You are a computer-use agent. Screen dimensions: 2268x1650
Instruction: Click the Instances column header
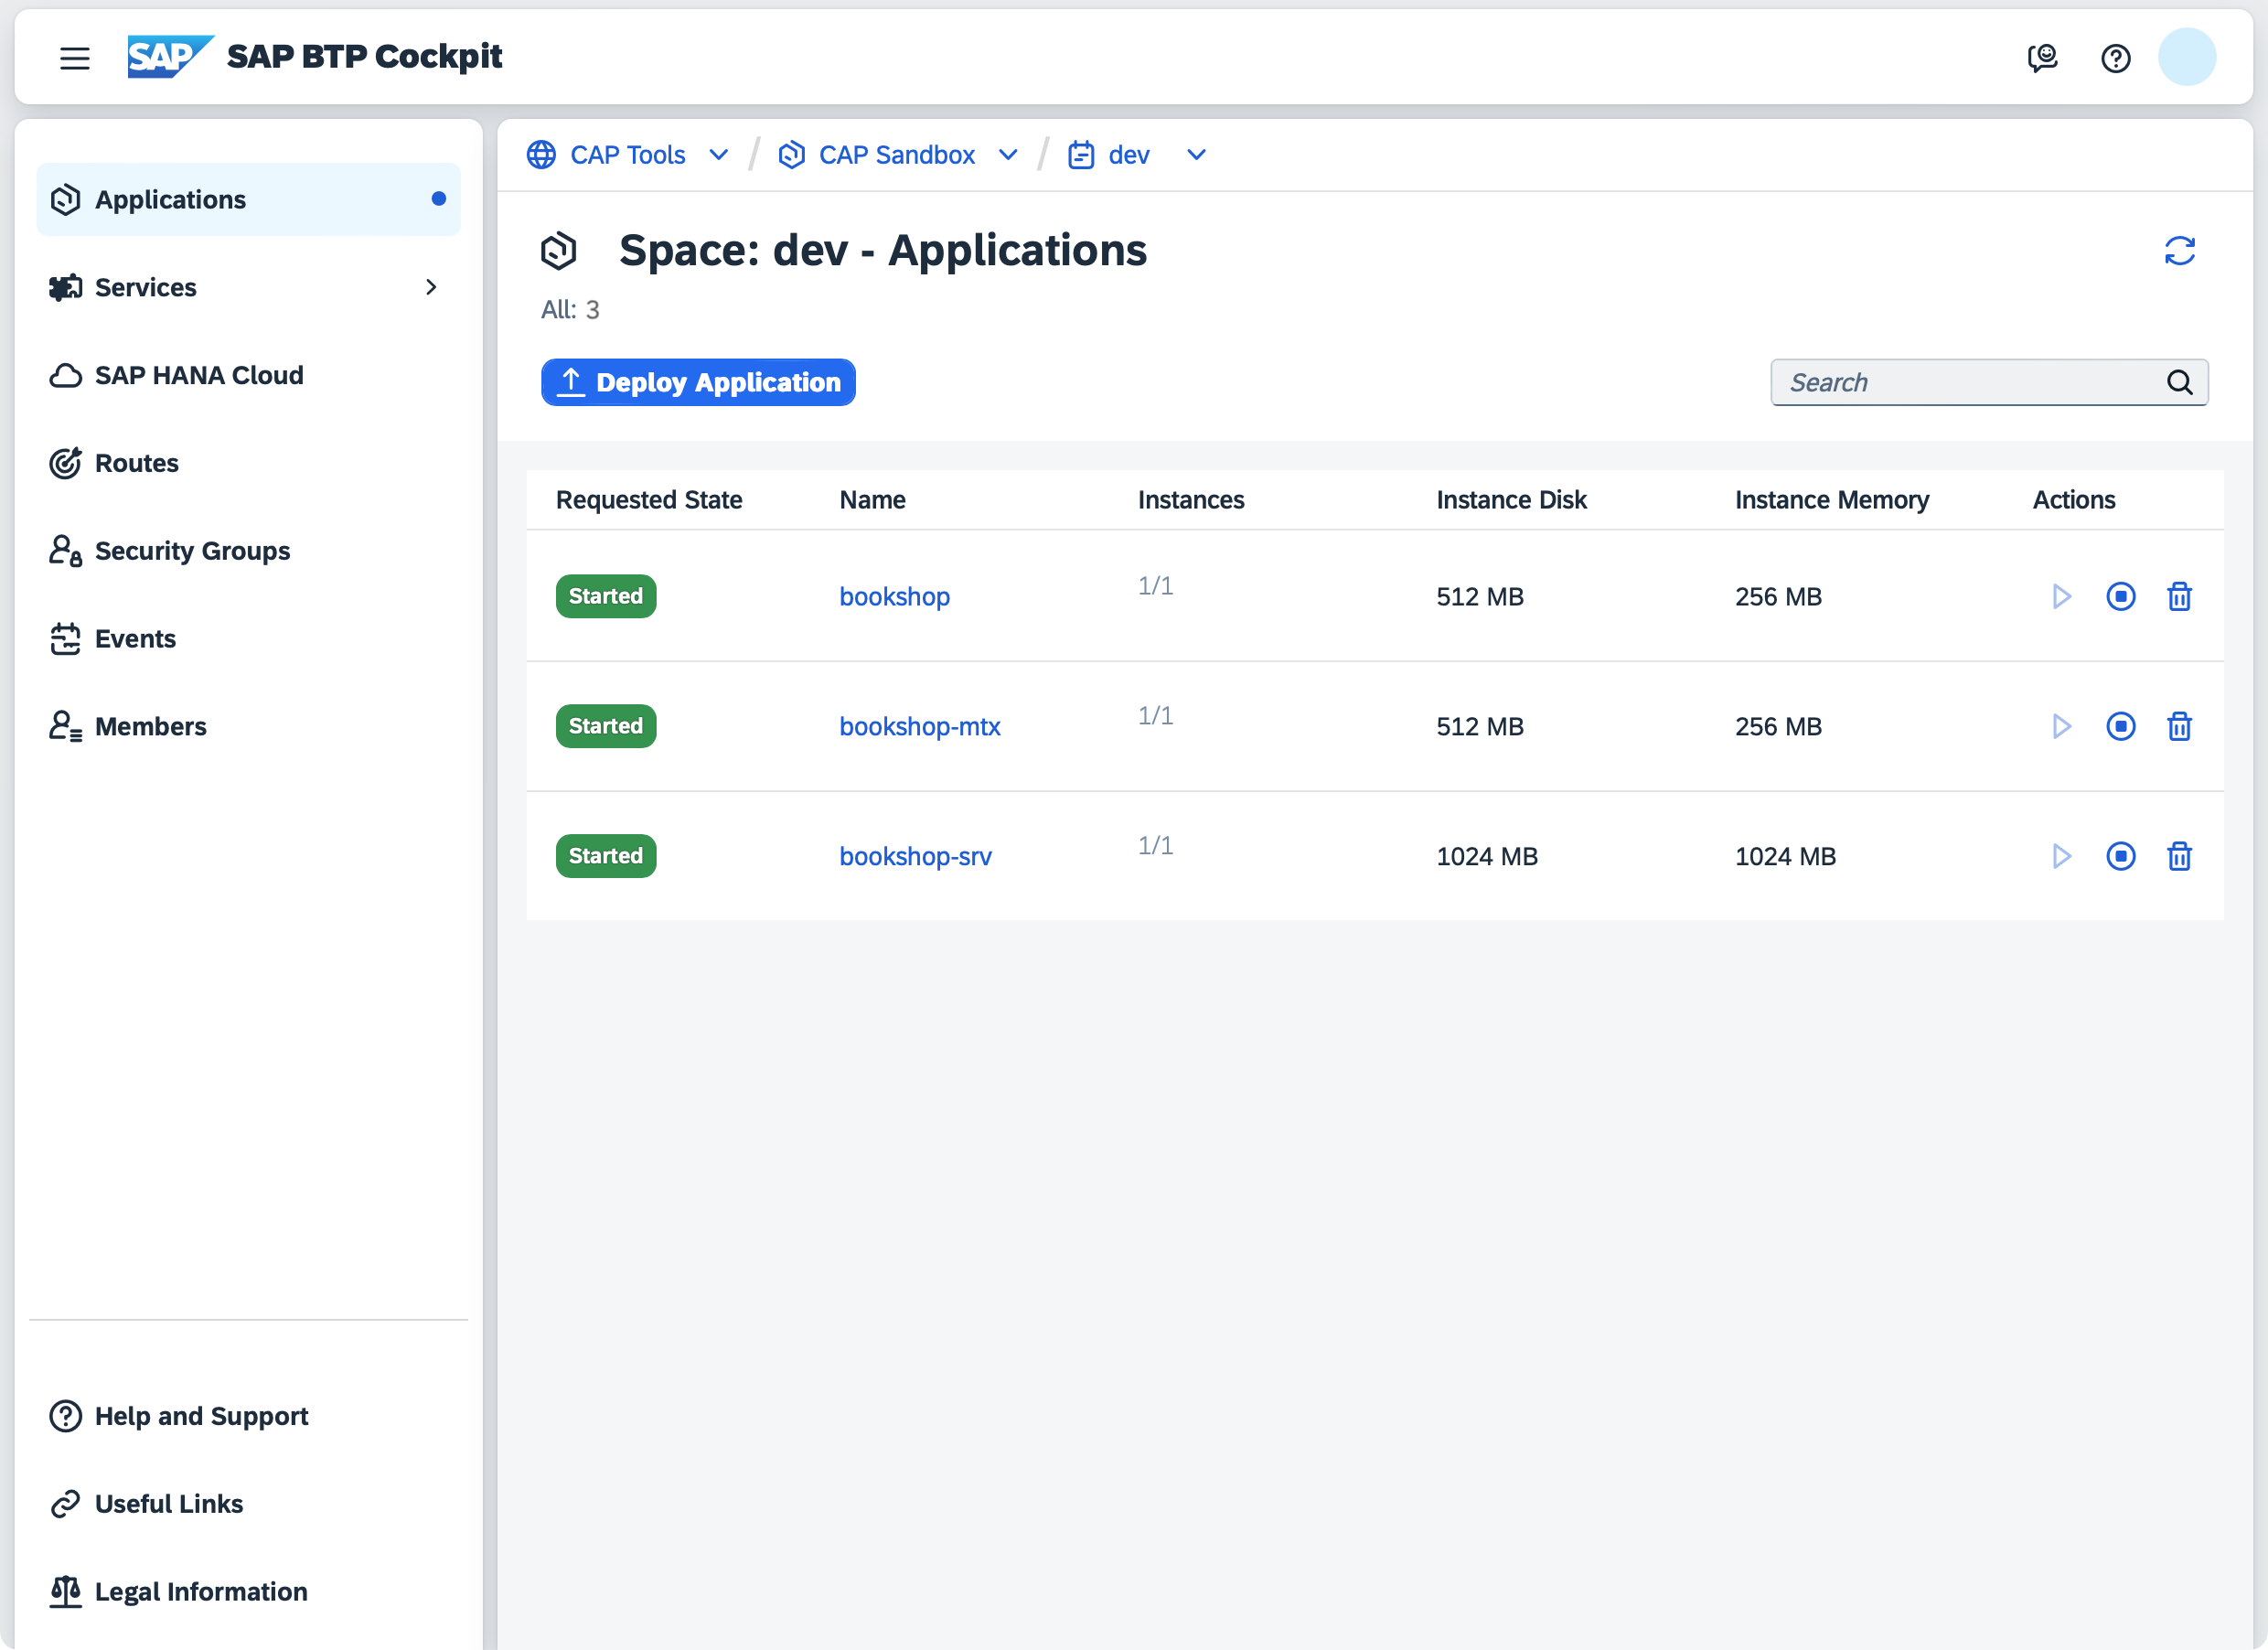click(1190, 500)
